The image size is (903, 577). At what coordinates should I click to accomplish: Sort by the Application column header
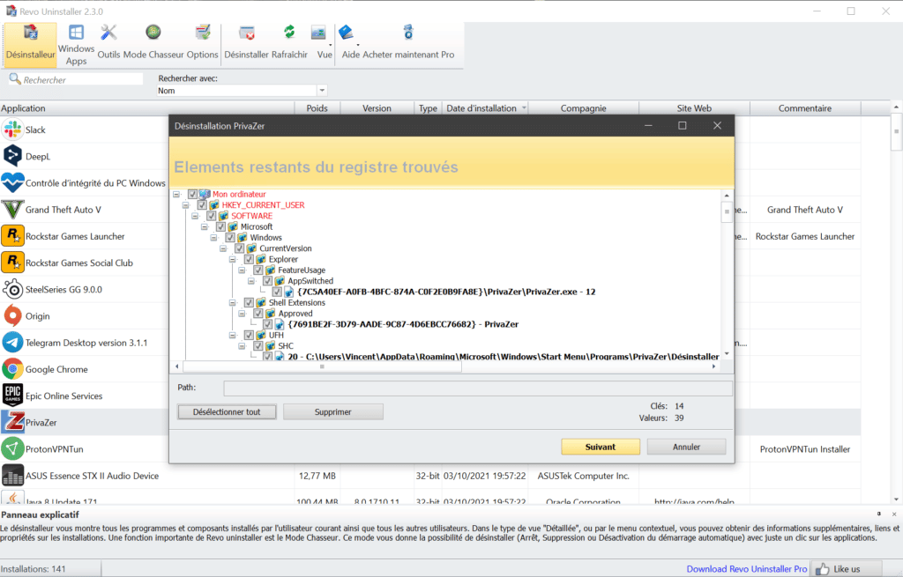pos(147,108)
